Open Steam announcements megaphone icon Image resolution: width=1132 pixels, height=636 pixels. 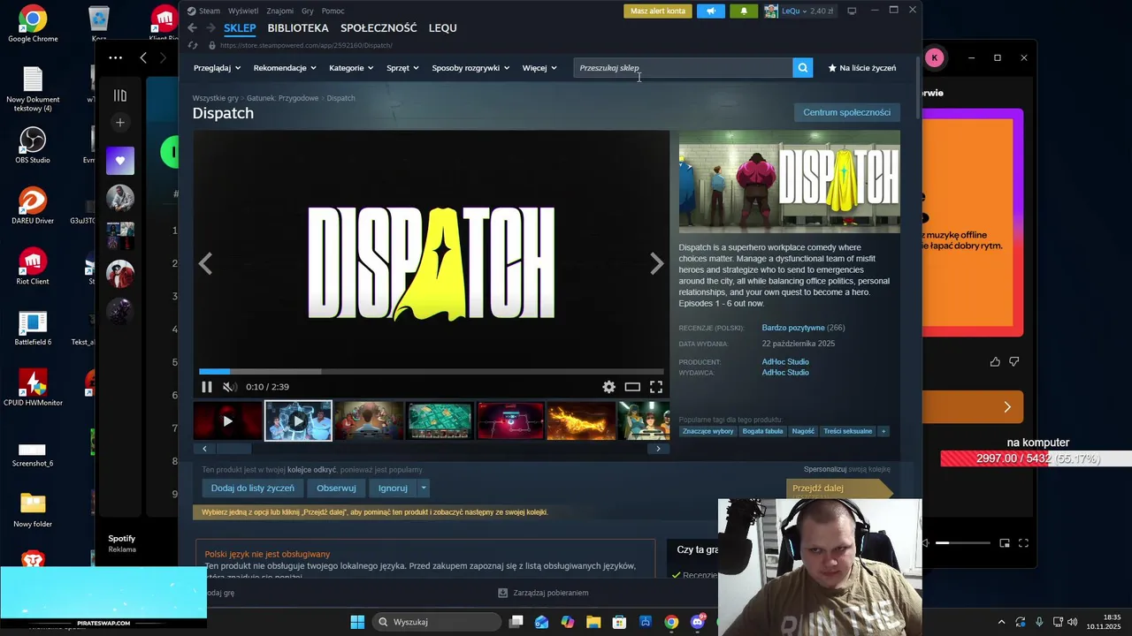(x=710, y=11)
